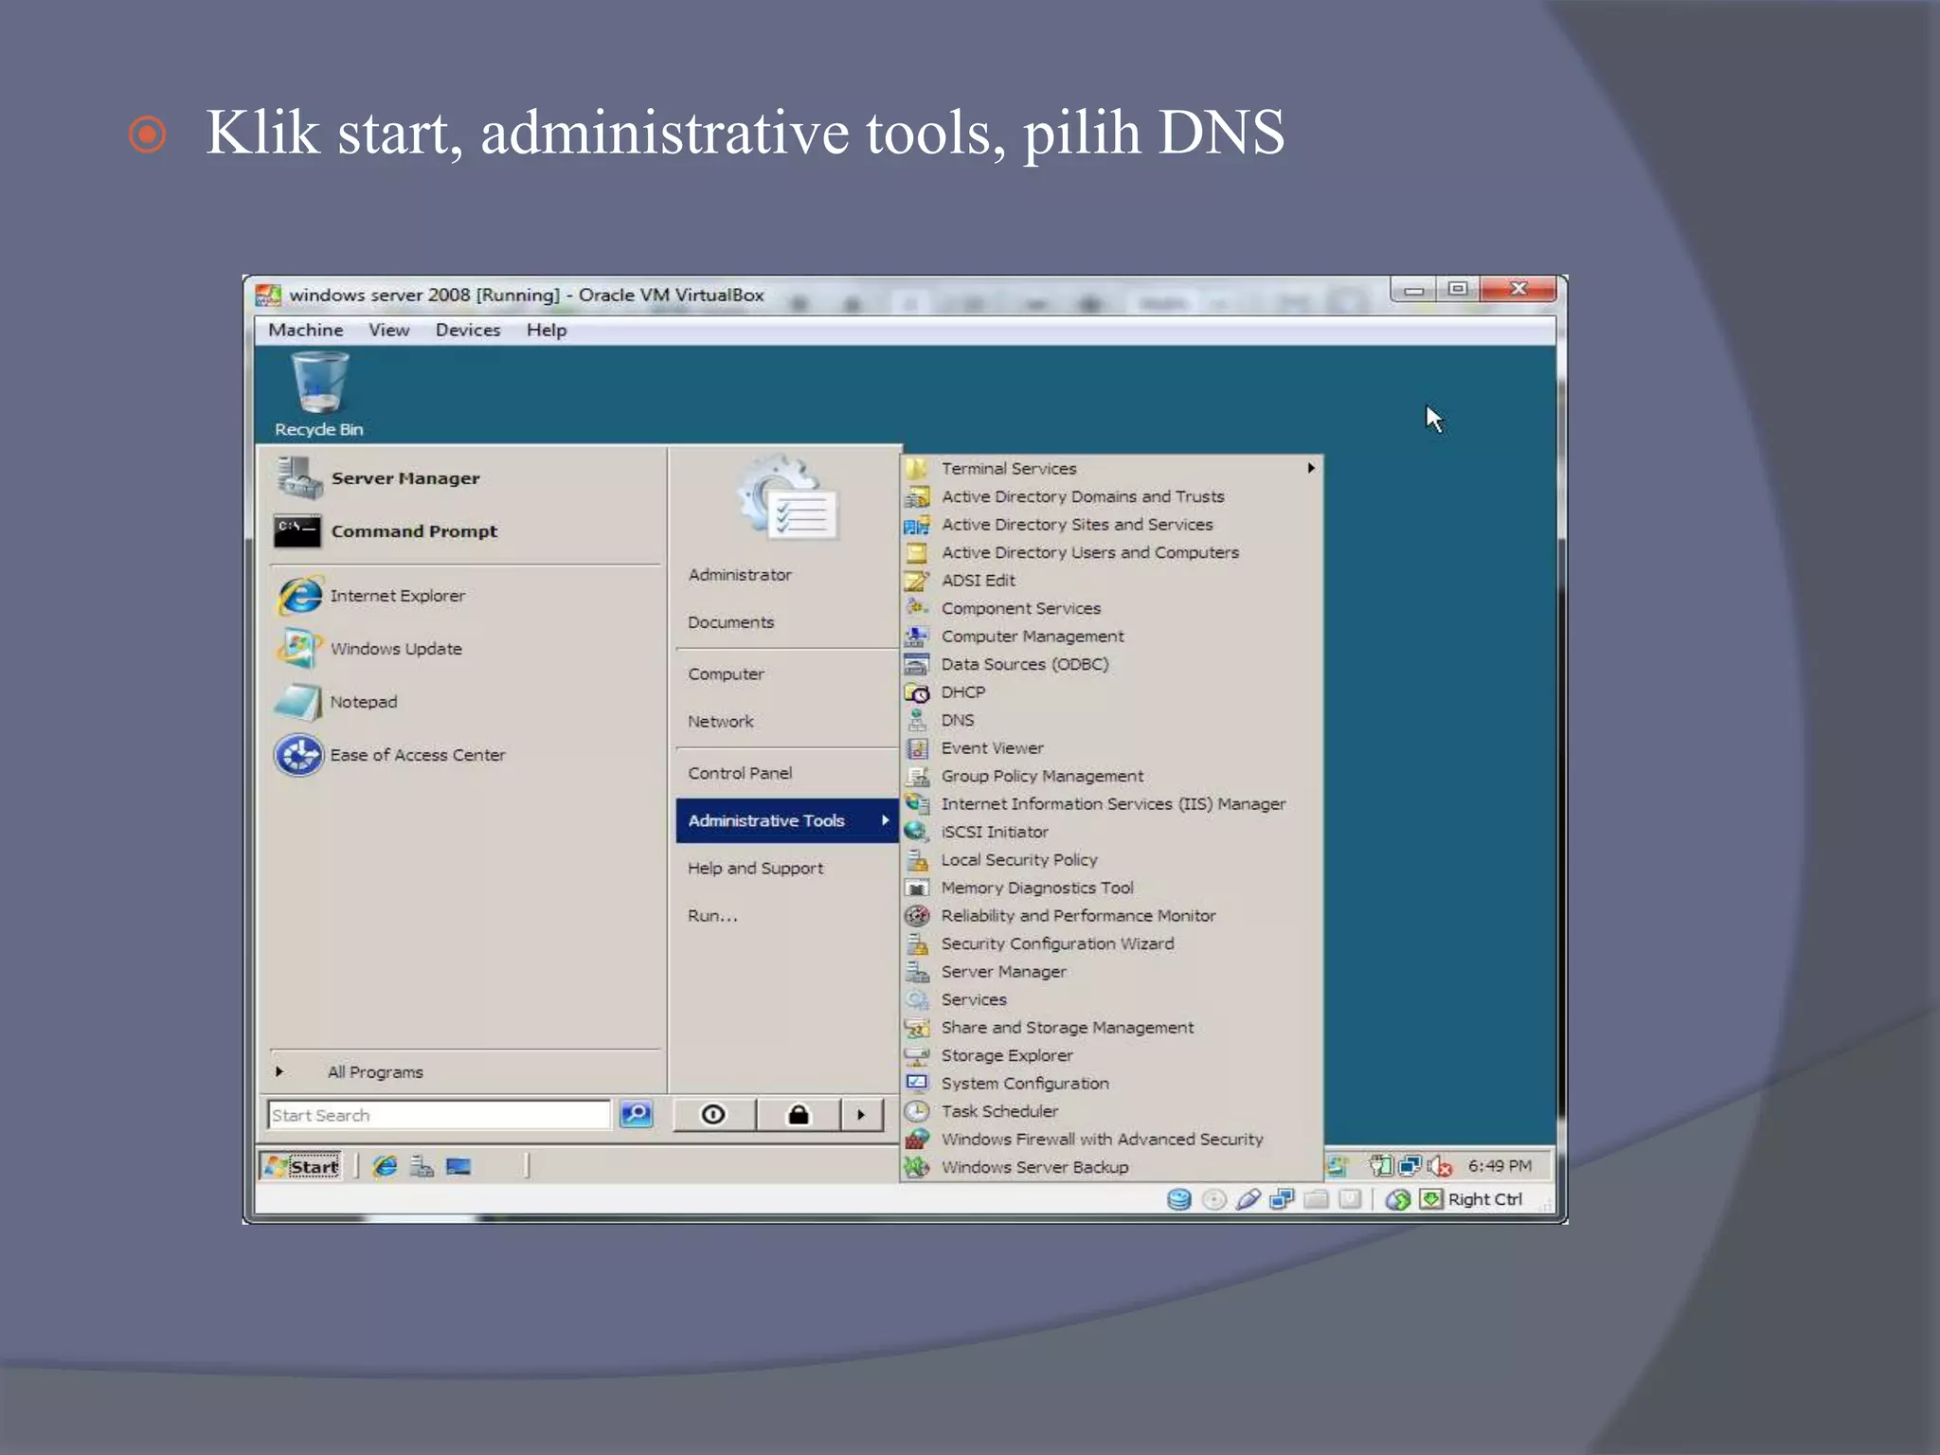
Task: Click the power button in Start menu
Action: (714, 1115)
